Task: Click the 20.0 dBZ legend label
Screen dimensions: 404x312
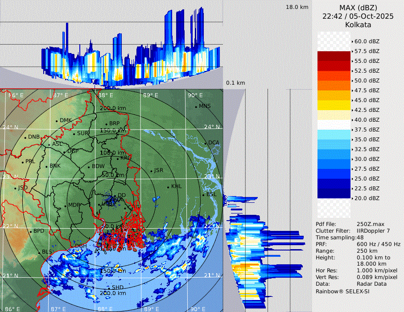Action: point(367,198)
